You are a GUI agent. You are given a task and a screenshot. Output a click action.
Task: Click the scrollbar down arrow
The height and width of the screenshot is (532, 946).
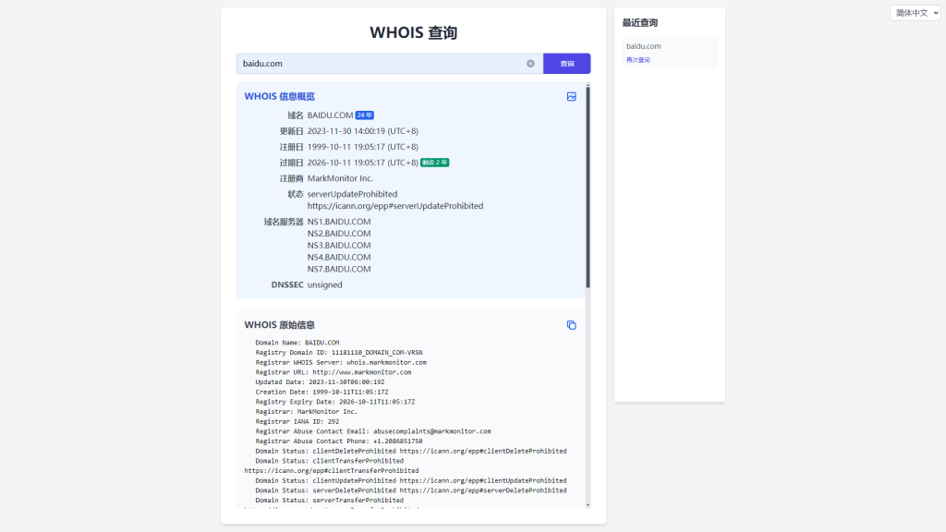point(588,505)
